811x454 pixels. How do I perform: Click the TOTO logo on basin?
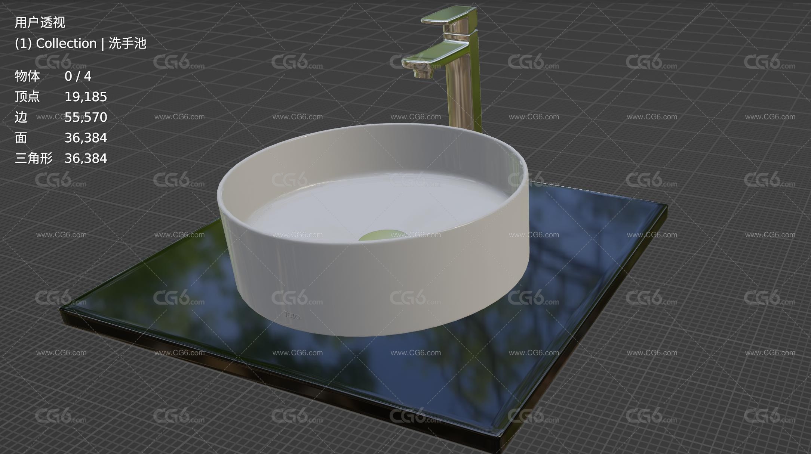pos(292,316)
